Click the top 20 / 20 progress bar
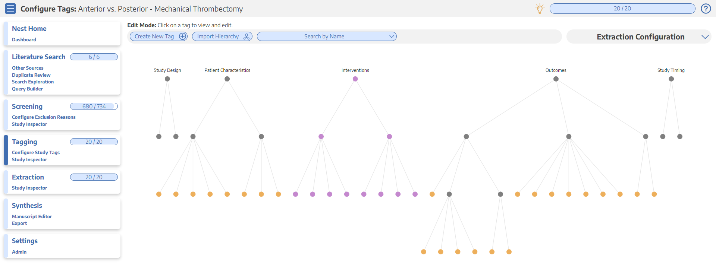 point(622,9)
